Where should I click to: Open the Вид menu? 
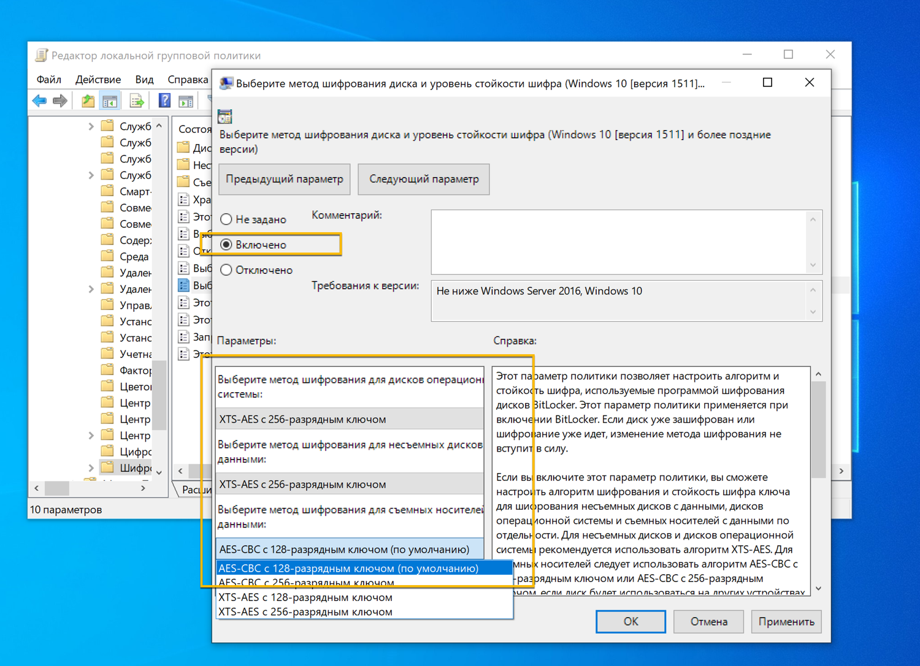[145, 80]
